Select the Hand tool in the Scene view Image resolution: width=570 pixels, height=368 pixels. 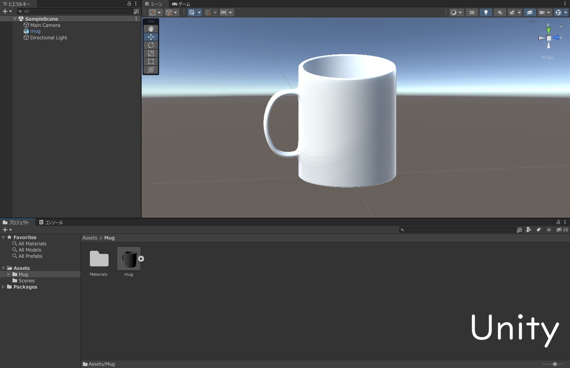[150, 27]
